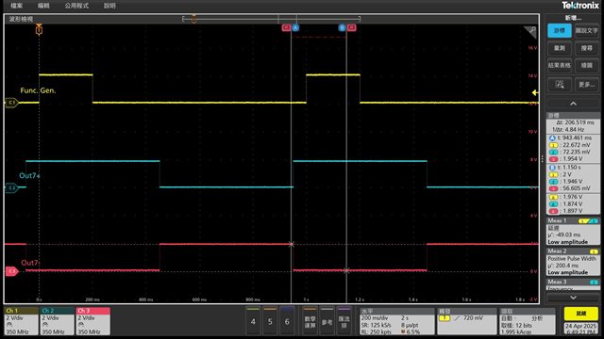Click the yellow trigger level arrow
The image size is (604, 339).
535,92
